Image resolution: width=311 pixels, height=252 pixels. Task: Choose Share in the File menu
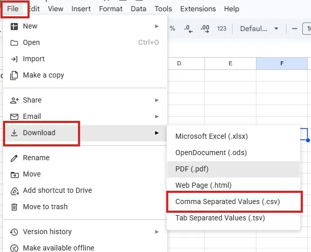(x=85, y=100)
